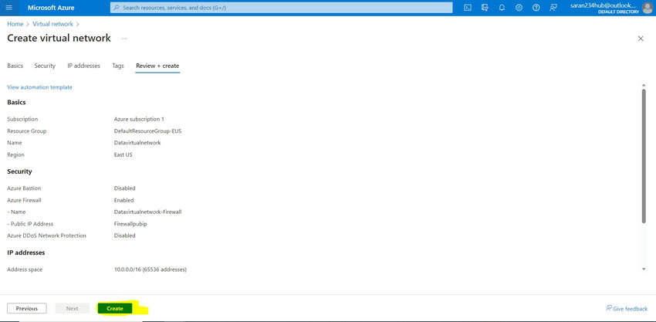Screen dimensions: 656x322
Task: Open the Give feedback link
Action: (627, 309)
